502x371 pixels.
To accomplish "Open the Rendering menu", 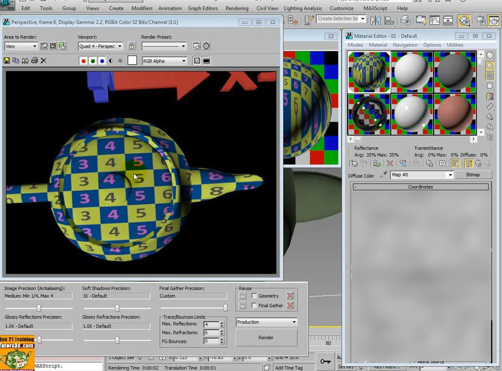I will click(237, 8).
